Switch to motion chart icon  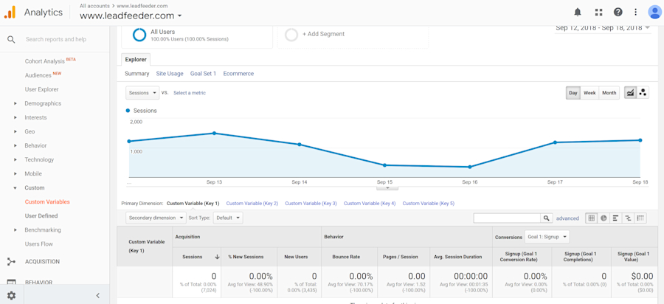pos(643,93)
